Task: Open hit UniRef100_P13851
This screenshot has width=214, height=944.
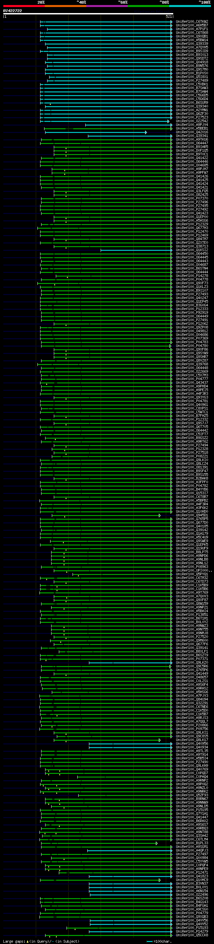Action: pos(192,614)
